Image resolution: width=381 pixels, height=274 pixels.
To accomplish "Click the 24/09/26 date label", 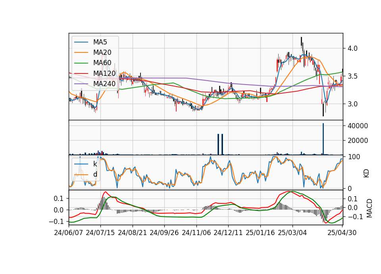I will click(x=164, y=233).
